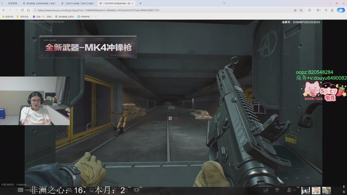Open the Baidu bookmark
This screenshot has height=195, width=347.
(x=42, y=16)
